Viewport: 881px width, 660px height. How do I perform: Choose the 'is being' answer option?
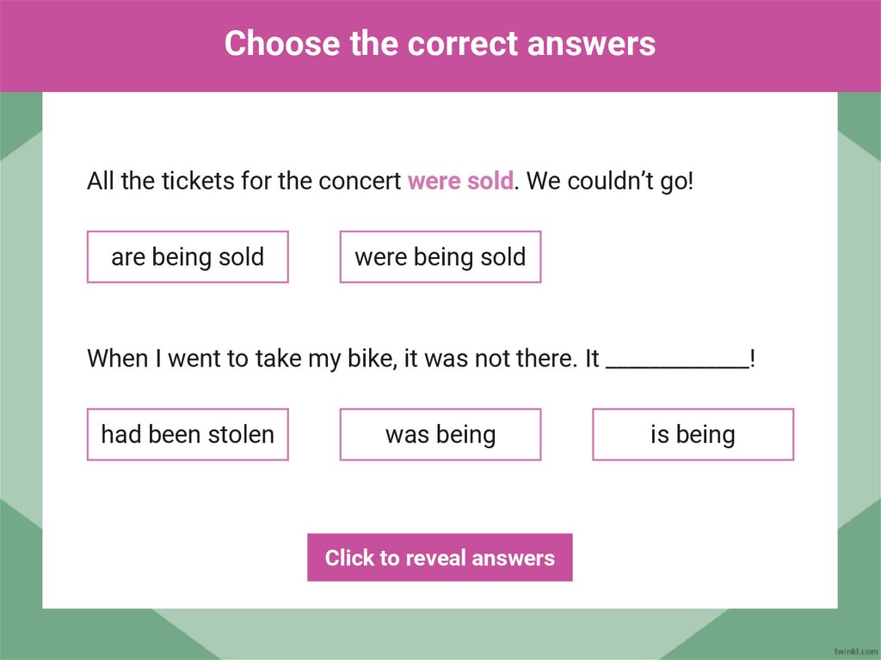coord(693,435)
